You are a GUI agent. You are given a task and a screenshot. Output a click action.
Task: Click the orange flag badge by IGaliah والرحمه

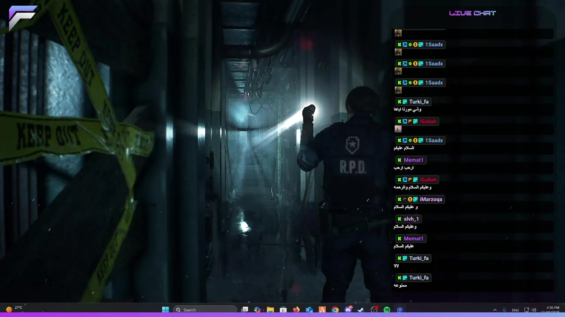pos(410,180)
